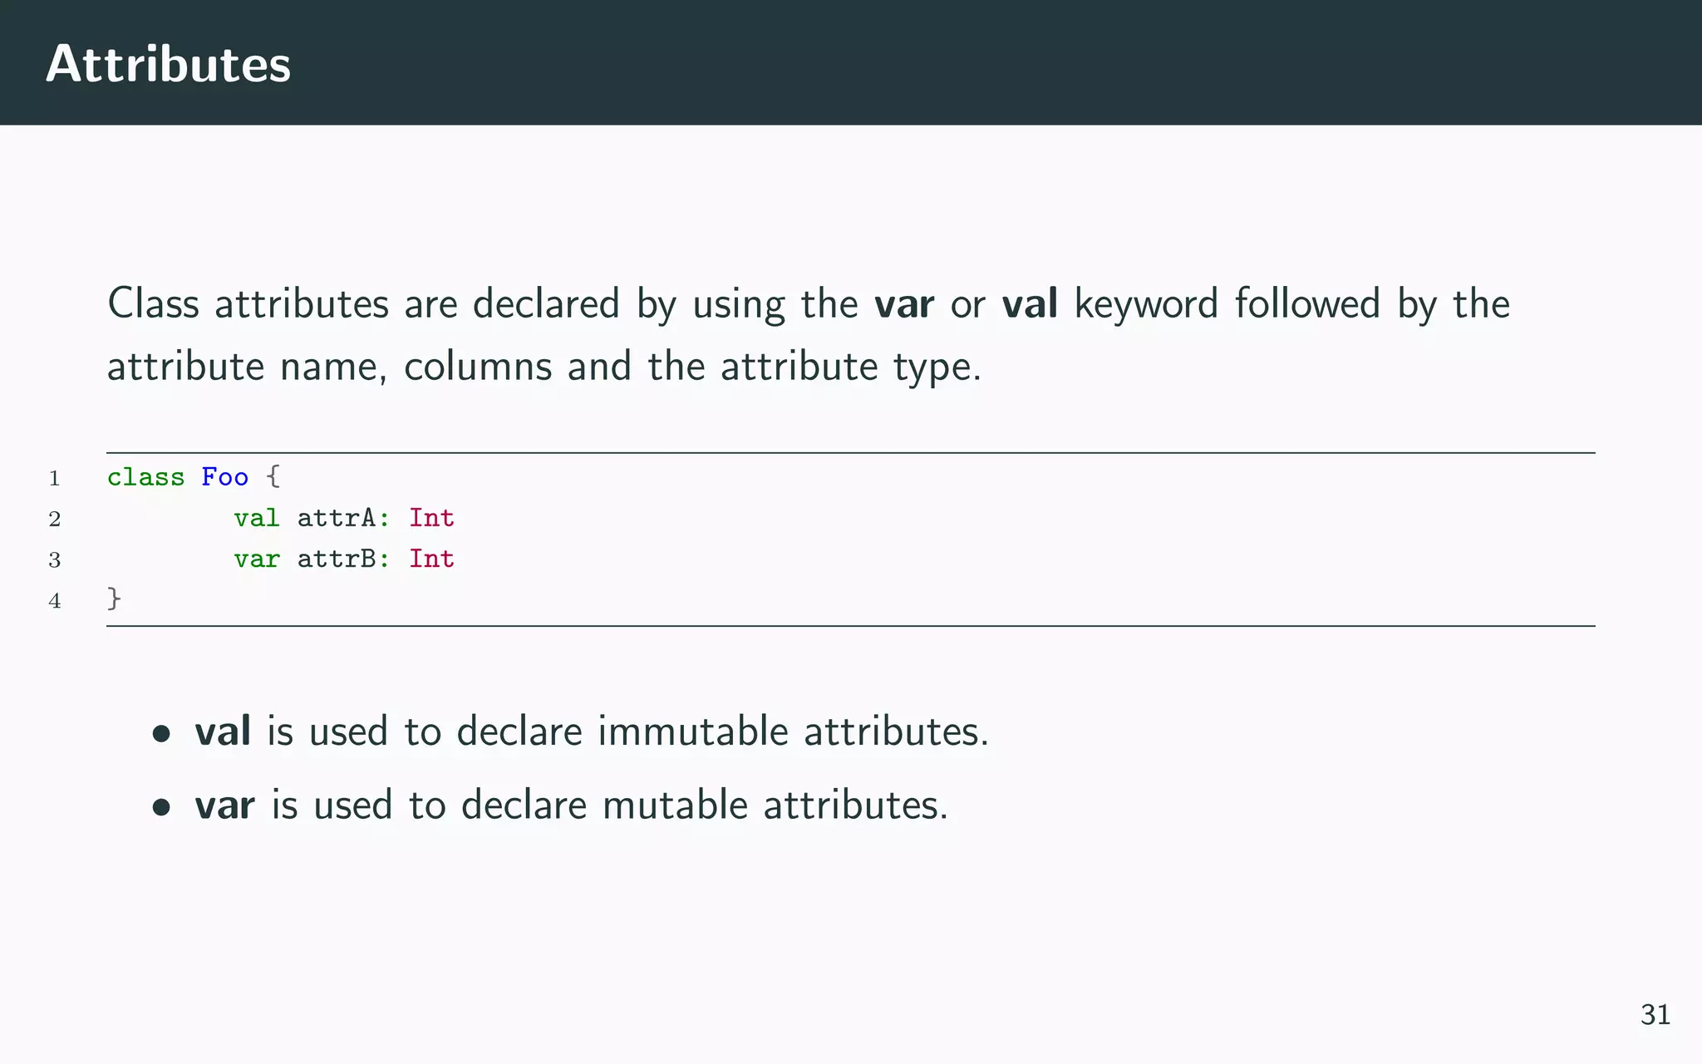Click the green "val" keyword in code
The height and width of the screenshot is (1064, 1702).
click(x=256, y=518)
